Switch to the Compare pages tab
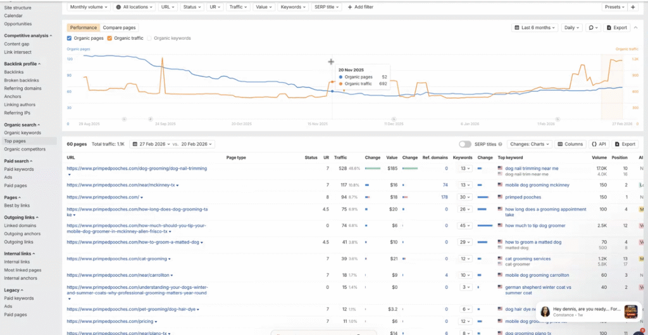This screenshot has height=335, width=648. pyautogui.click(x=119, y=28)
